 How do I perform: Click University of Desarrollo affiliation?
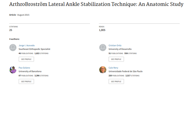pos(120,49)
